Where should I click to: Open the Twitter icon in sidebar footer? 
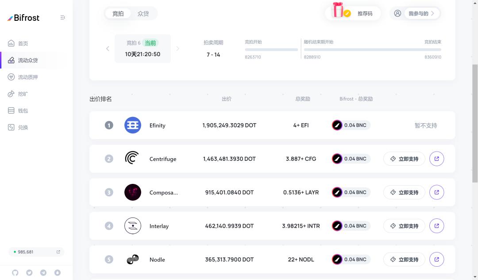29,273
